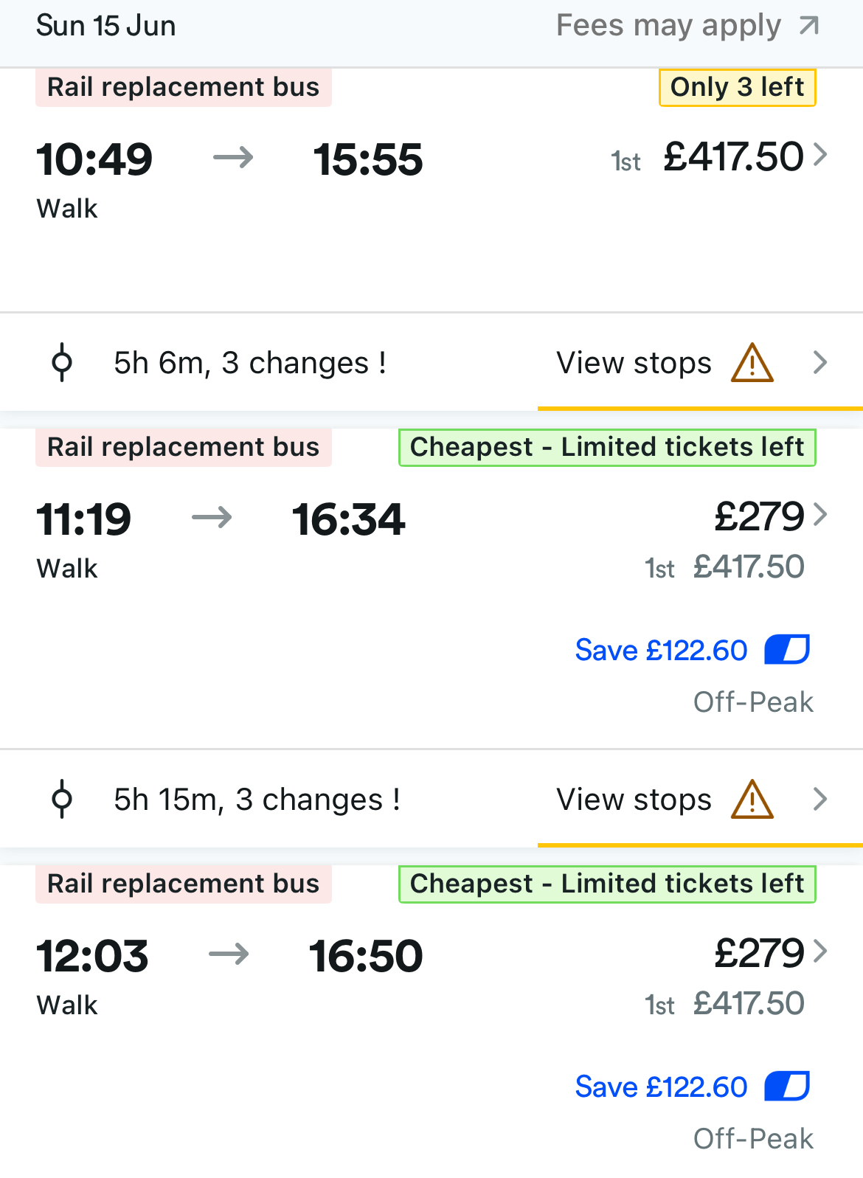Select the 11:19 to 16:34 journey
The height and width of the screenshot is (1178, 863).
221,519
